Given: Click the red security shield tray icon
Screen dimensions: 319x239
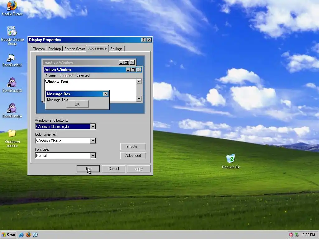Looking at the screenshot, I should click(x=291, y=235).
